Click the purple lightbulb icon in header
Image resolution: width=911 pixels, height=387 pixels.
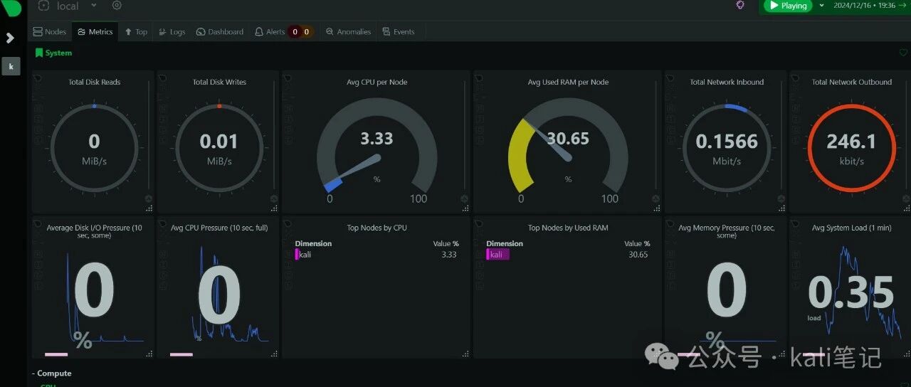click(740, 5)
